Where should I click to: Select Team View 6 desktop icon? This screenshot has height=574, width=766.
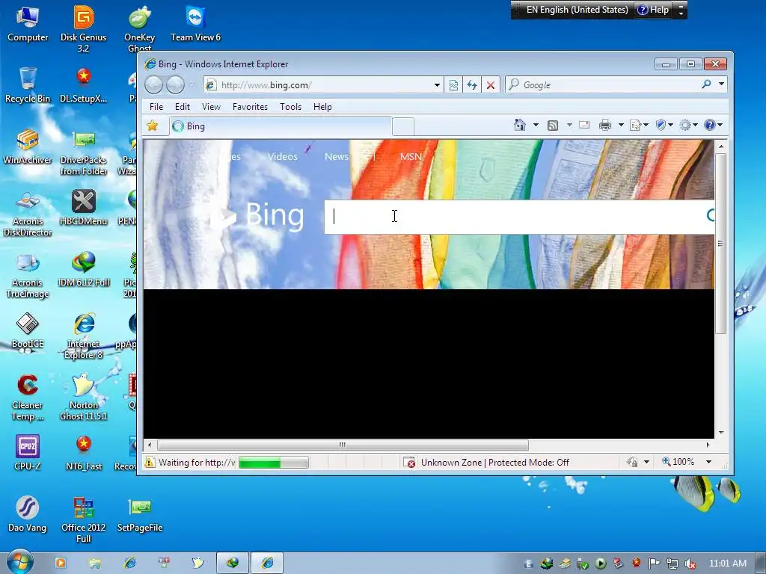[x=195, y=23]
